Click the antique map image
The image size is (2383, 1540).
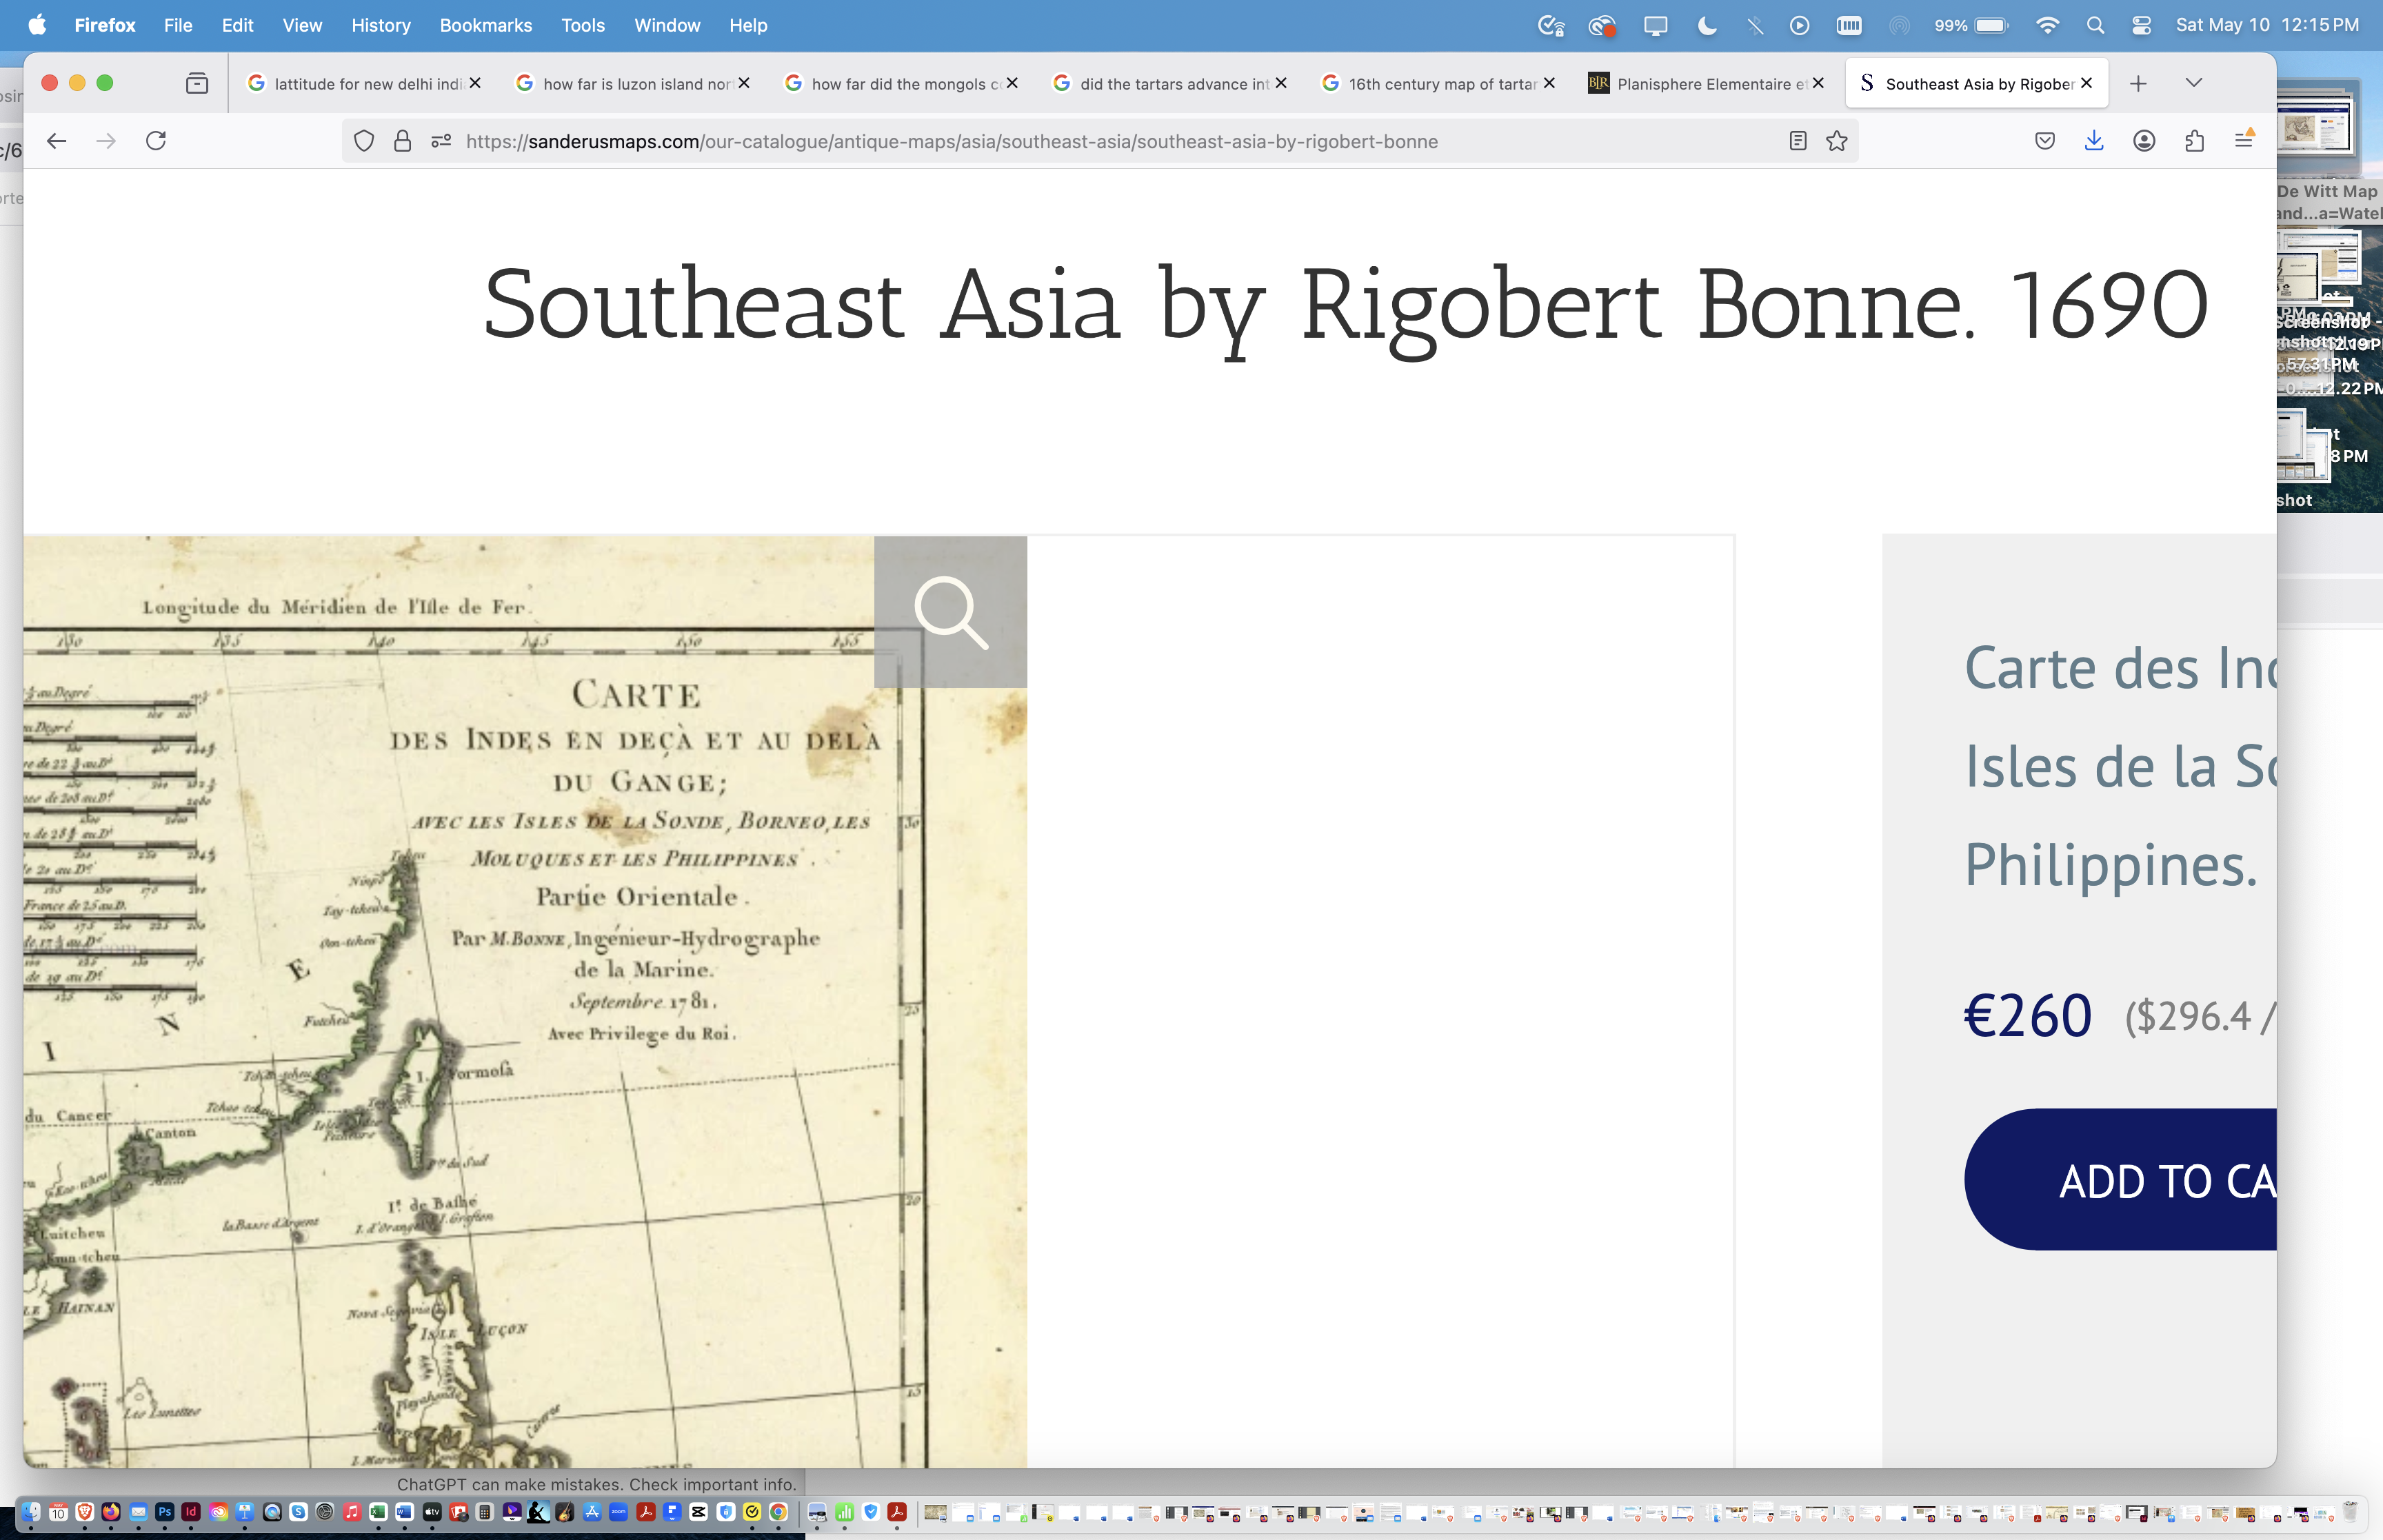click(x=525, y=1002)
